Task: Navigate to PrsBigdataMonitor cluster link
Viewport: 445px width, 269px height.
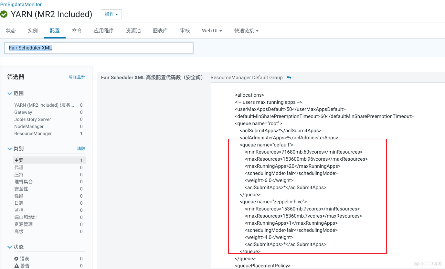Action: pyautogui.click(x=21, y=4)
